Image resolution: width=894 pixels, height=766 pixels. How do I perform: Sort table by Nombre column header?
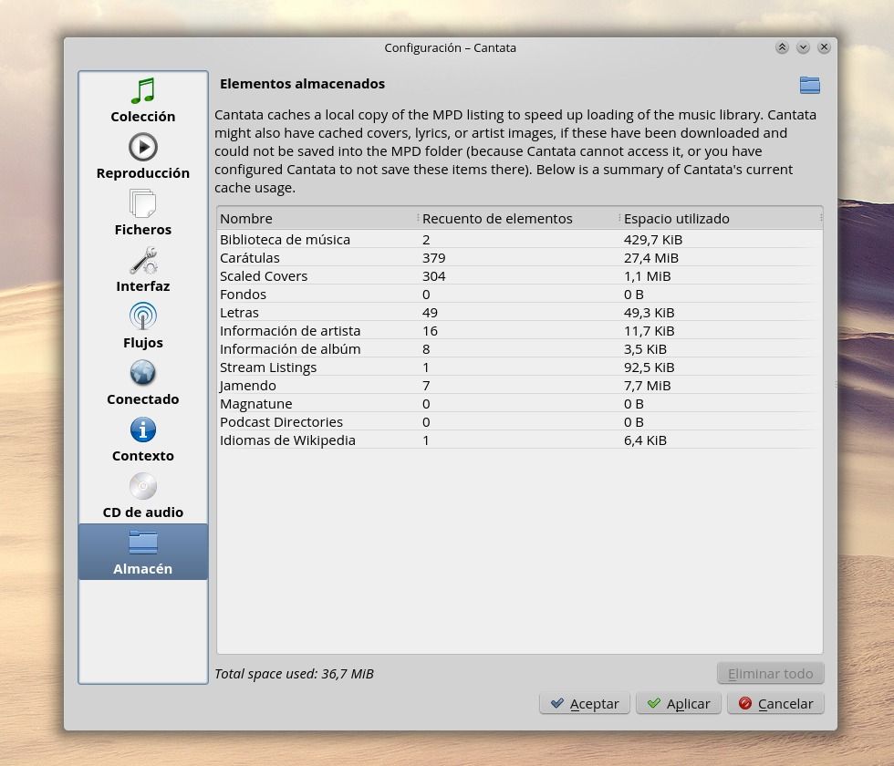(316, 218)
